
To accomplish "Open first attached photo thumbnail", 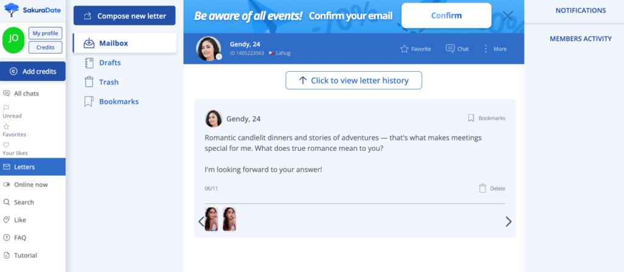I will (x=211, y=219).
